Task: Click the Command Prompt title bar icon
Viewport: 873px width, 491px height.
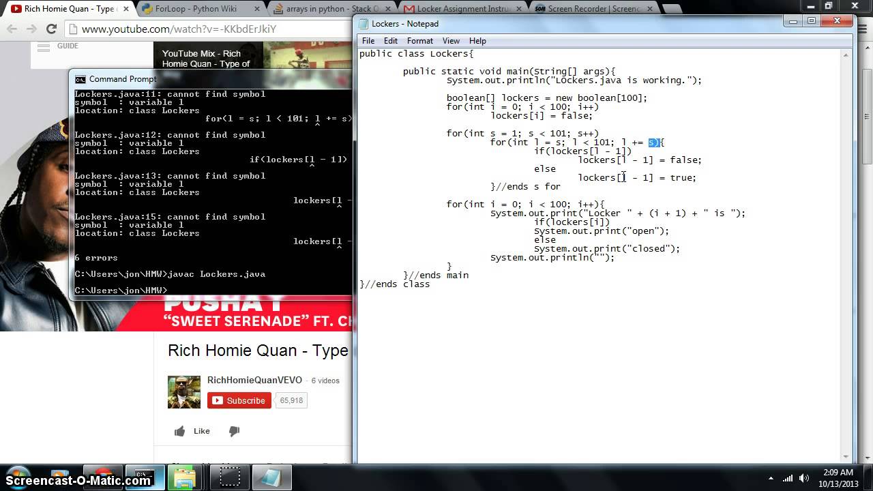Action: pos(80,79)
